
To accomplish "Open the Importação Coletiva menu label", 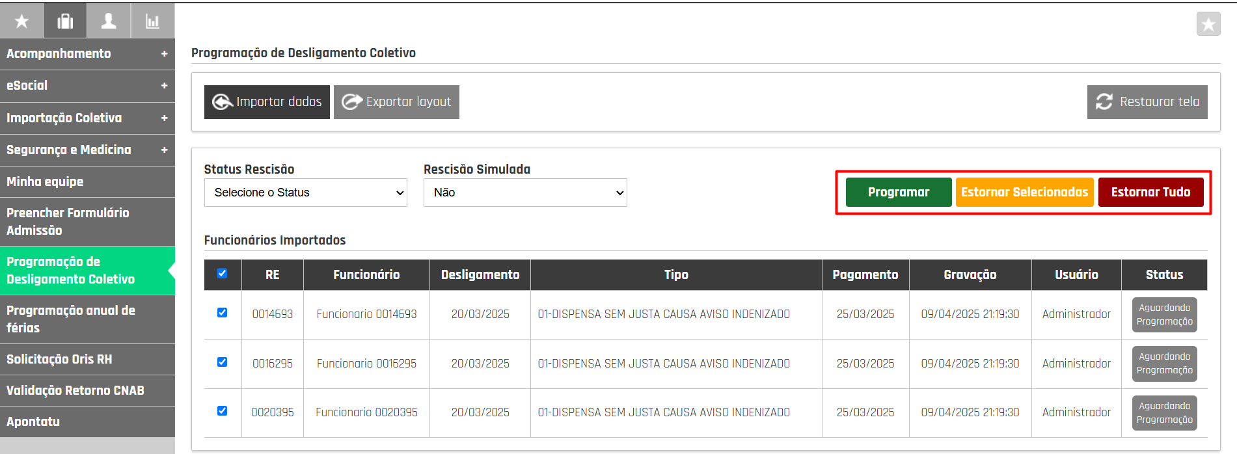I will [64, 118].
